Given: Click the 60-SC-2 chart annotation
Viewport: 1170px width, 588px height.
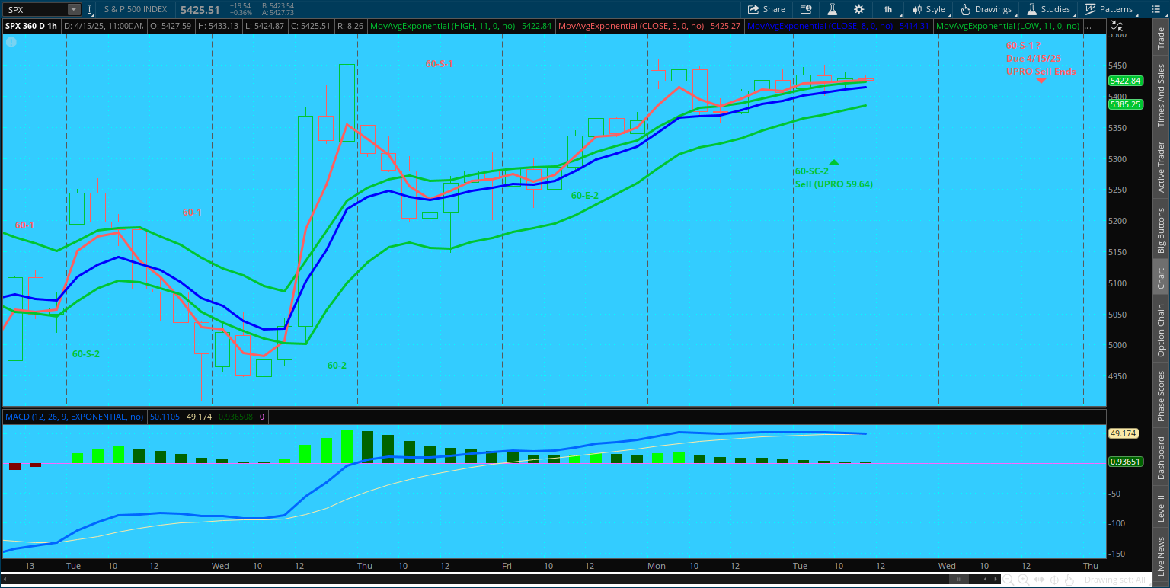Looking at the screenshot, I should [811, 171].
